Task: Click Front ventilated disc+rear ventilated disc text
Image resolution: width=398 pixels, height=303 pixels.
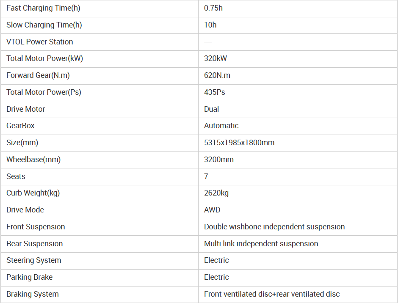Action: pyautogui.click(x=272, y=294)
